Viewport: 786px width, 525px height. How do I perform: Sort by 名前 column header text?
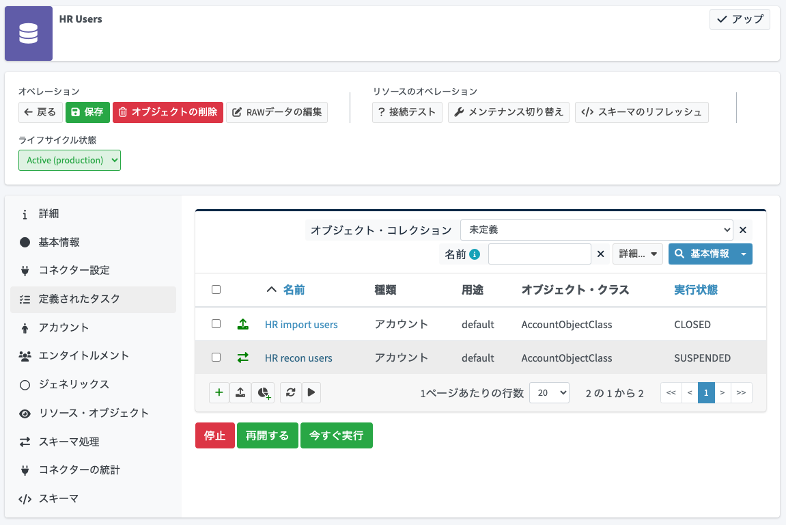click(x=294, y=290)
